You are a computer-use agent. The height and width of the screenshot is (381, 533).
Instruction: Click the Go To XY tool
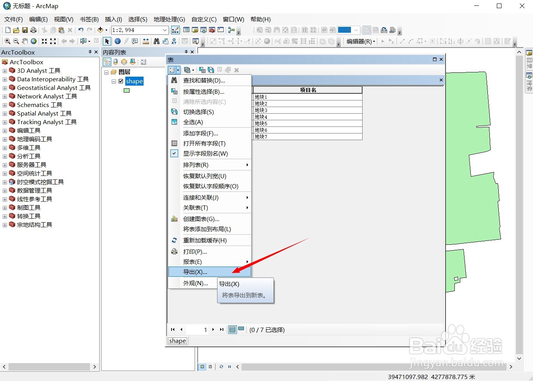pos(174,41)
